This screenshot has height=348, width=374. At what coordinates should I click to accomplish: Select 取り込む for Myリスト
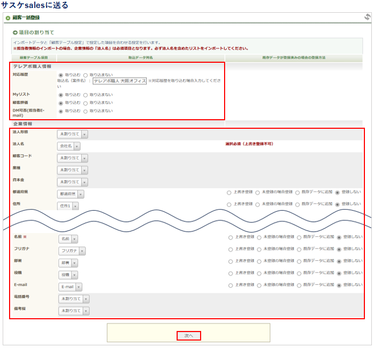61,95
